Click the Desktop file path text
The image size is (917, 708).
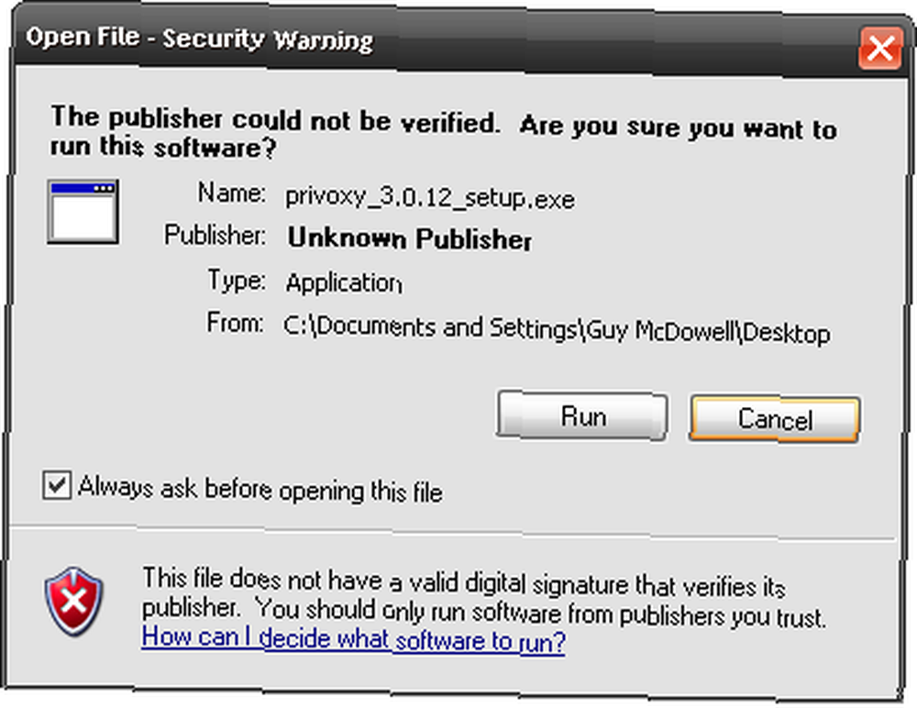pyautogui.click(x=557, y=329)
